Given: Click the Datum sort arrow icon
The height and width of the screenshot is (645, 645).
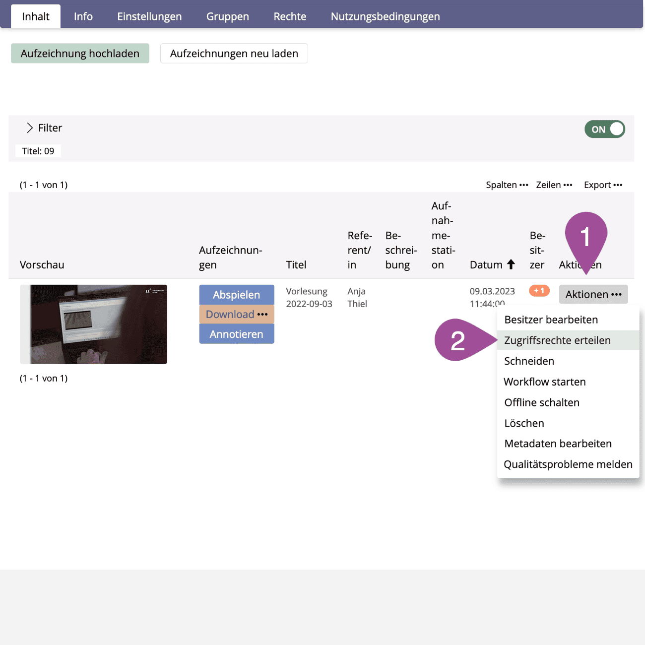Looking at the screenshot, I should [511, 264].
